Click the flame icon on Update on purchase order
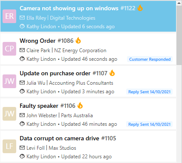Screen dimensions: 182x163 (x=112, y=73)
